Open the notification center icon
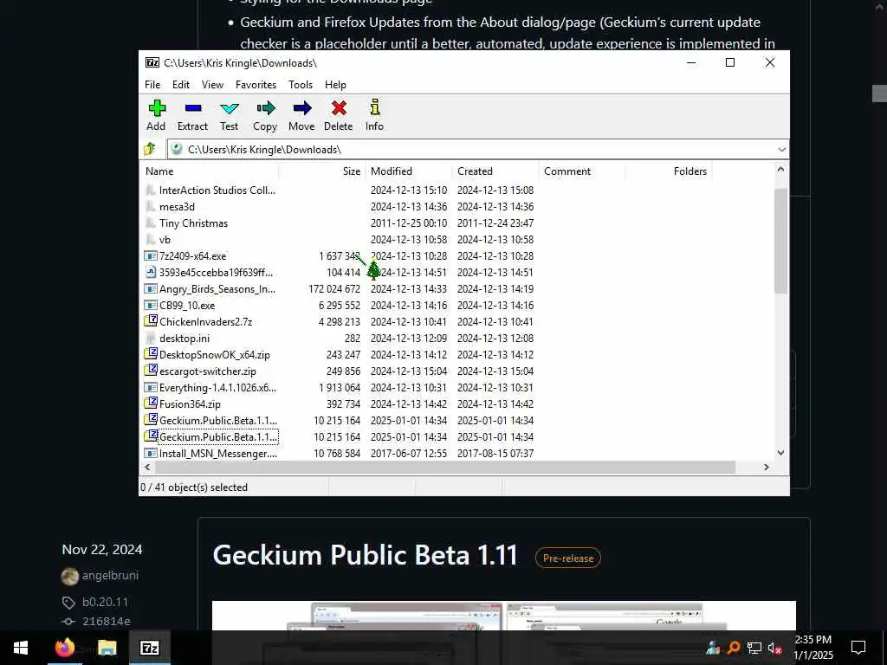The height and width of the screenshot is (665, 887). click(x=858, y=648)
